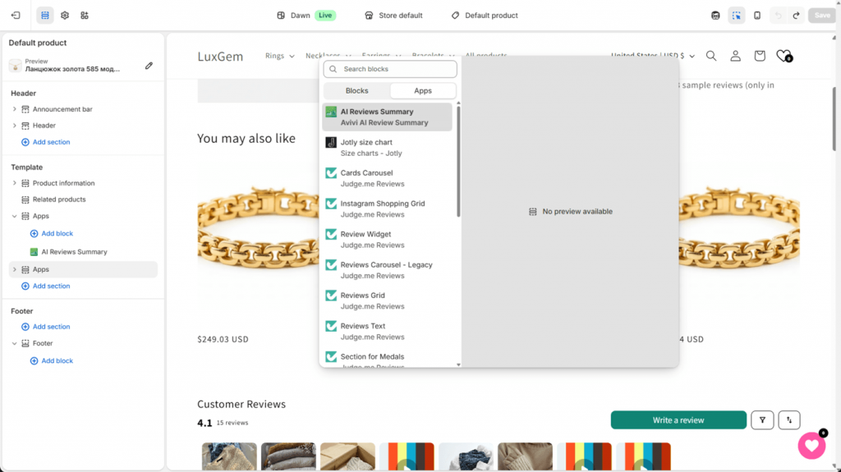Open the Rings menu dropdown
Viewport: 841px width, 472px height.
279,56
